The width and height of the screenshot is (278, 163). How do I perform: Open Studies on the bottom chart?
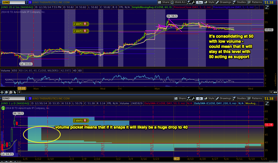(239, 98)
